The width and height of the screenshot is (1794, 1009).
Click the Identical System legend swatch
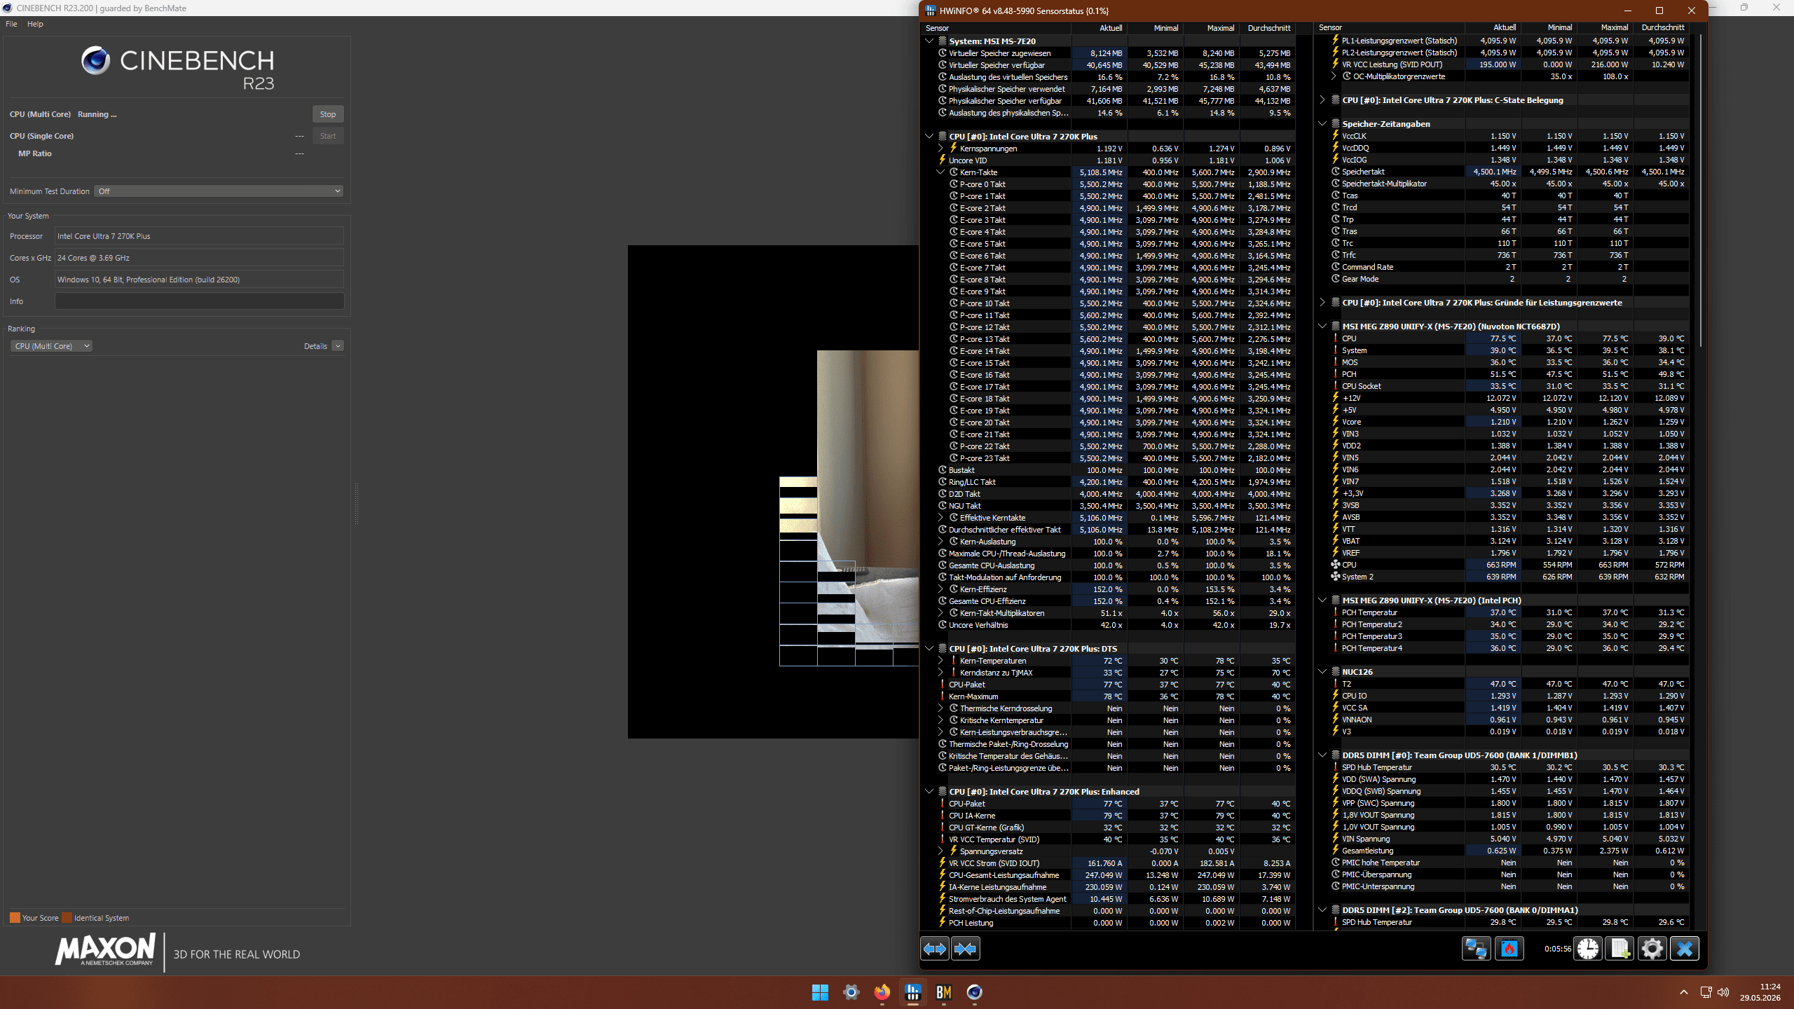pos(67,918)
